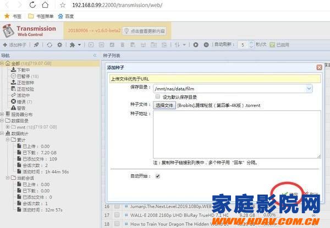Click the pause all torrents icon
The height and width of the screenshot is (228, 330).
coord(206,45)
